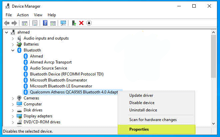The width and height of the screenshot is (220, 137).
Task: Expand the Display adapters category
Action: point(13,116)
